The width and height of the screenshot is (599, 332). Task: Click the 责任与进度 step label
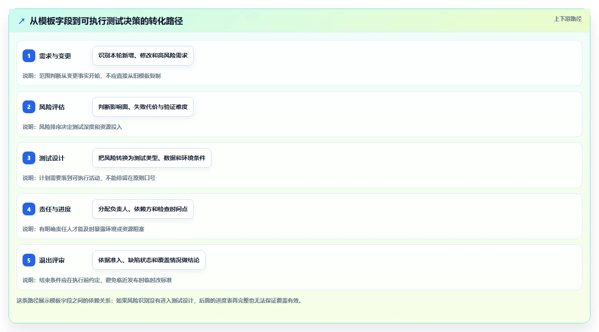[x=55, y=209]
